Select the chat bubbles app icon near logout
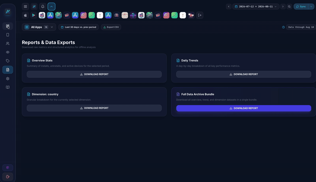Viewport: 316px width, 182px height. 191,15
